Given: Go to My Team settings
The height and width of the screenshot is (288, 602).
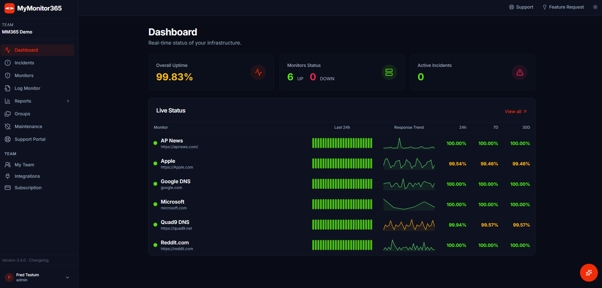Looking at the screenshot, I should pyautogui.click(x=37, y=165).
